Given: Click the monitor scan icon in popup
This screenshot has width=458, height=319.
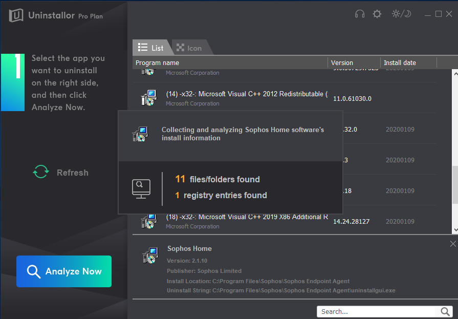Looking at the screenshot, I should pyautogui.click(x=141, y=188).
